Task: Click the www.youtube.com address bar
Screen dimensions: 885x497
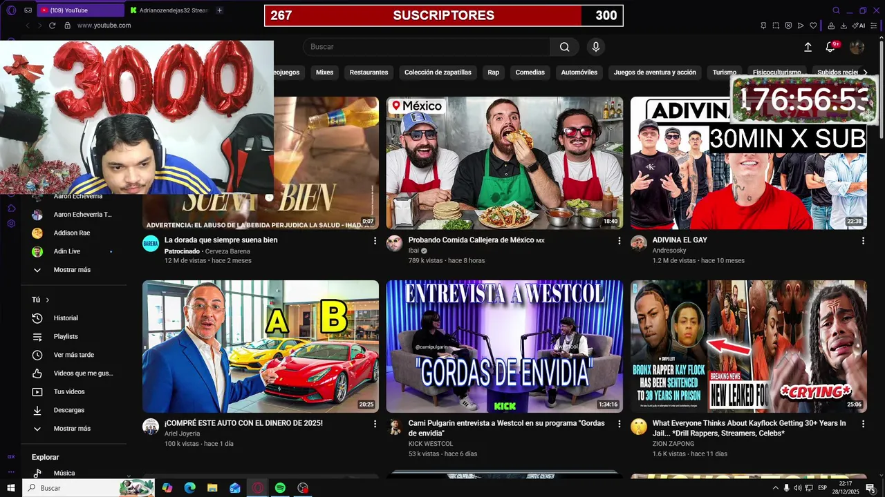Action: (104, 26)
